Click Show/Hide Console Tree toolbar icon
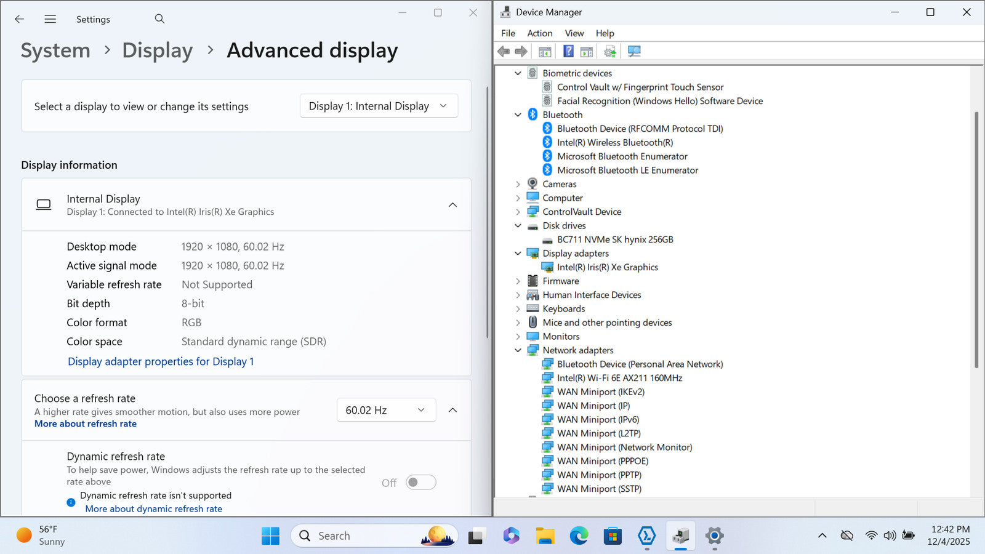Image resolution: width=985 pixels, height=554 pixels. point(545,52)
